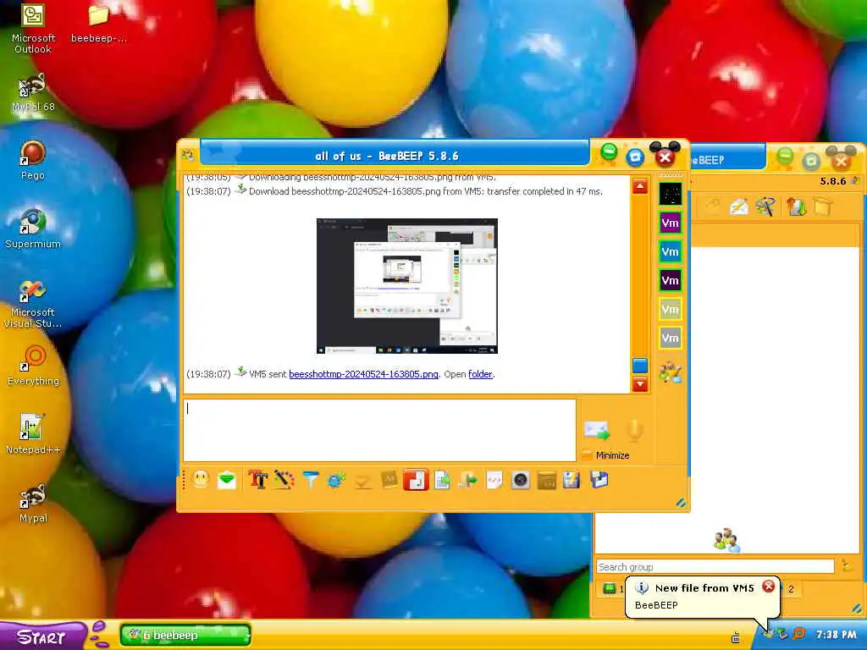This screenshot has height=650, width=867.
Task: Open file transfers icon in main BeeBEEP window
Action: point(796,207)
